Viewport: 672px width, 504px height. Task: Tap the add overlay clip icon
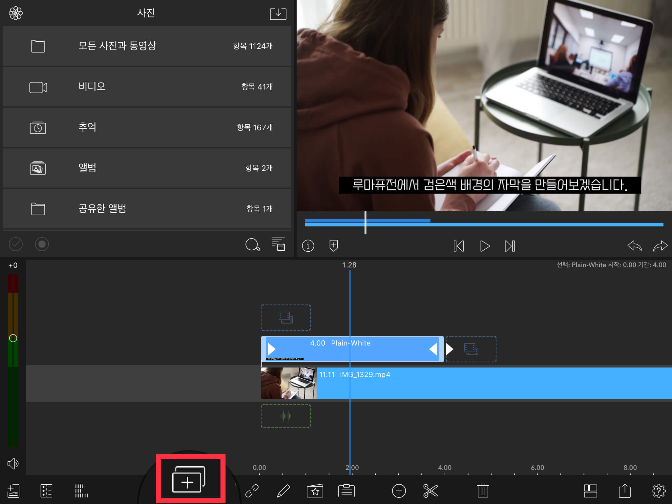[189, 479]
